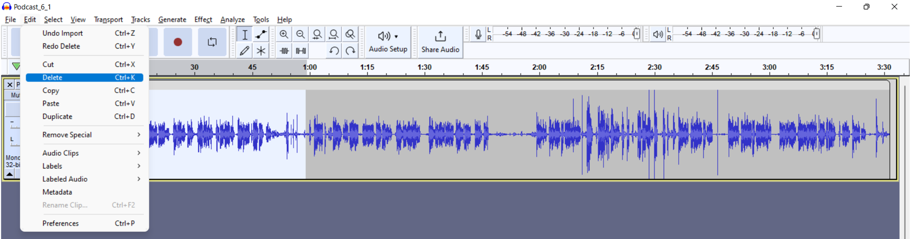Select Copy in the Edit menu
The image size is (910, 239).
point(85,91)
